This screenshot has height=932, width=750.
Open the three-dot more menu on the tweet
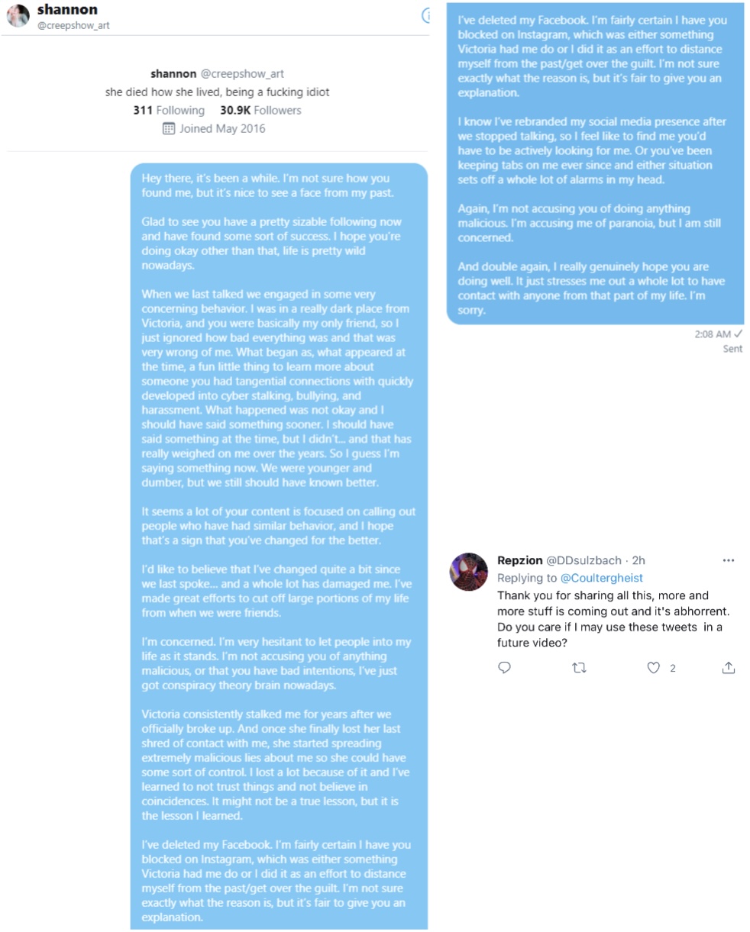[728, 560]
